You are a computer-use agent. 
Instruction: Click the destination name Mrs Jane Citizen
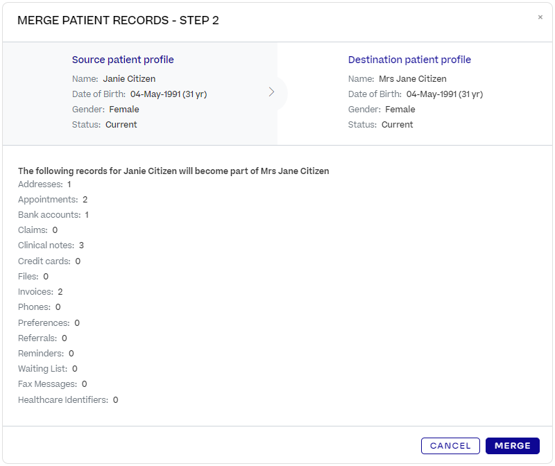(x=413, y=78)
